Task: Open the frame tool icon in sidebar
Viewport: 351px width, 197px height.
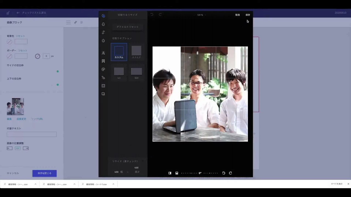Action: coord(103,86)
